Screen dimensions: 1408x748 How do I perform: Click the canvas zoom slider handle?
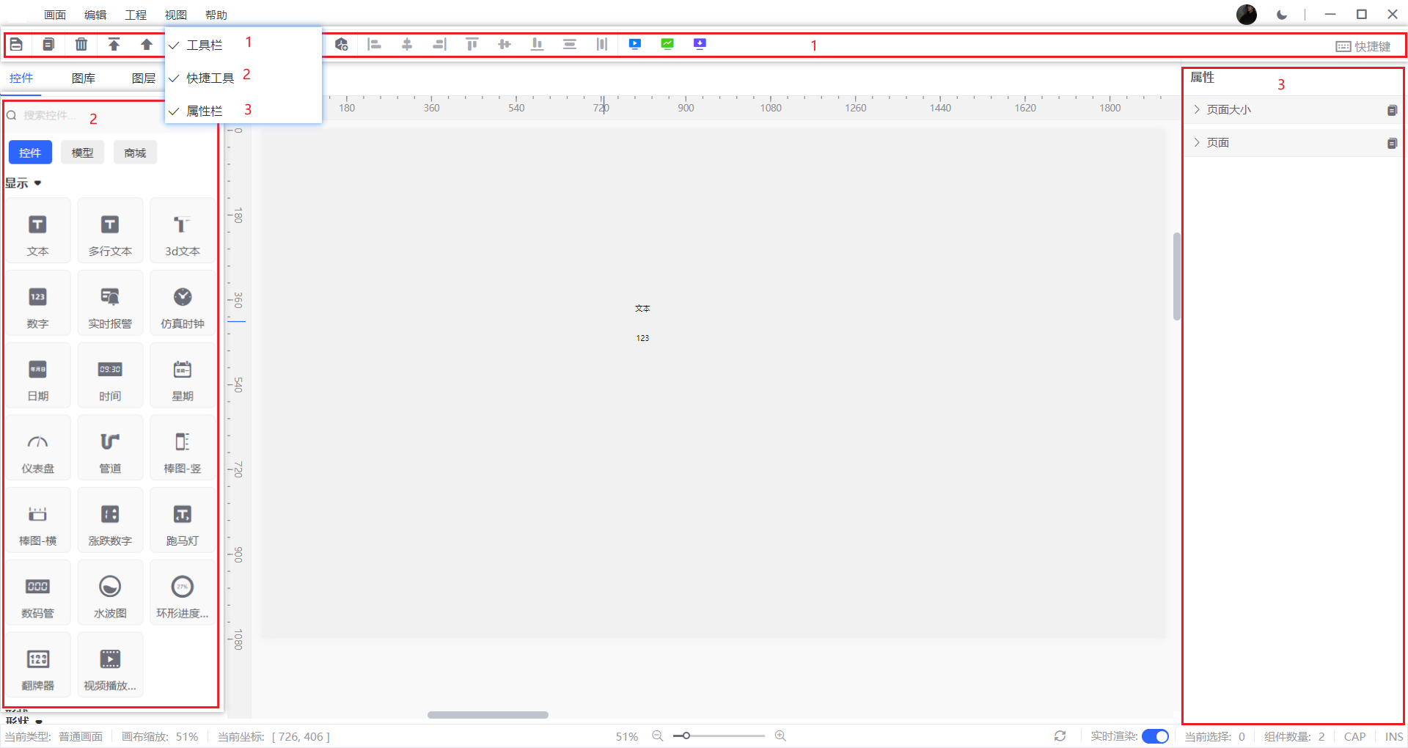(686, 736)
